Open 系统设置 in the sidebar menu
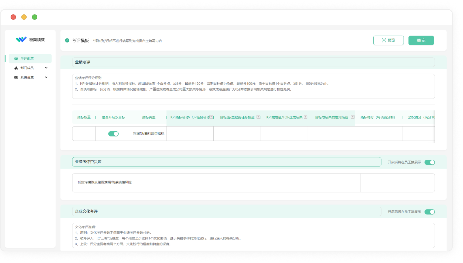This screenshot has height=263, width=463. 27,77
